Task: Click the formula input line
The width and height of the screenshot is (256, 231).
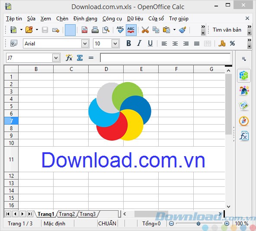Action: [165, 58]
